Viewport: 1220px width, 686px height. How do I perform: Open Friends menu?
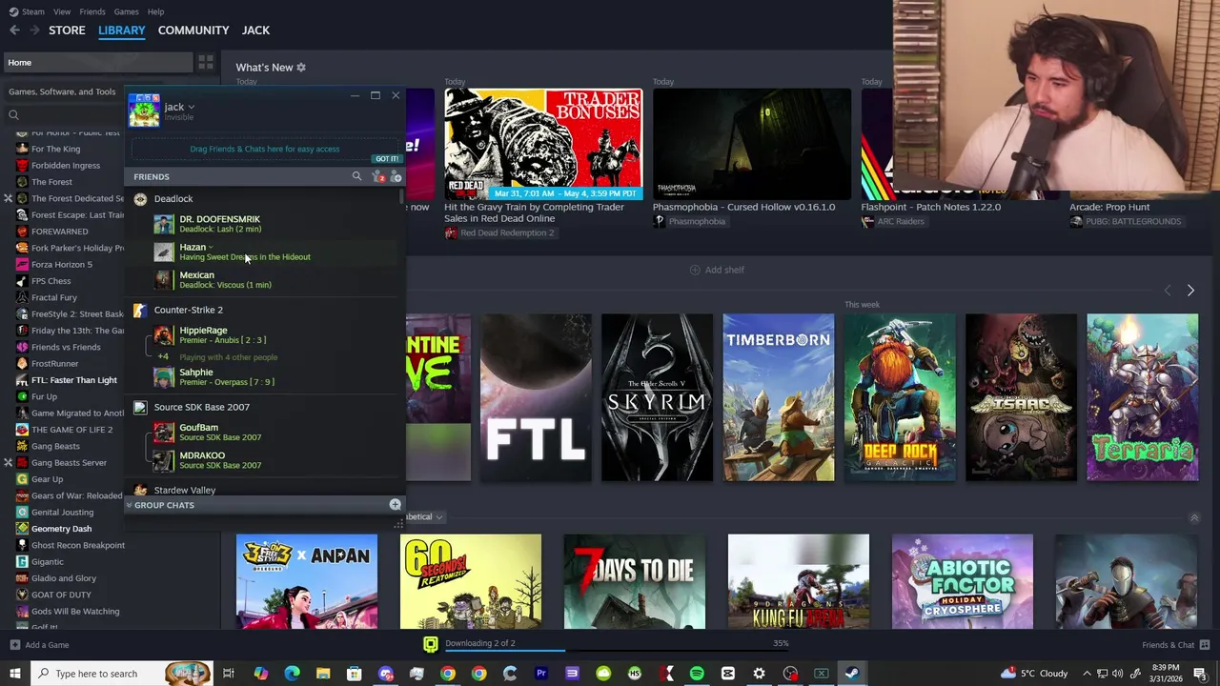[x=92, y=11]
